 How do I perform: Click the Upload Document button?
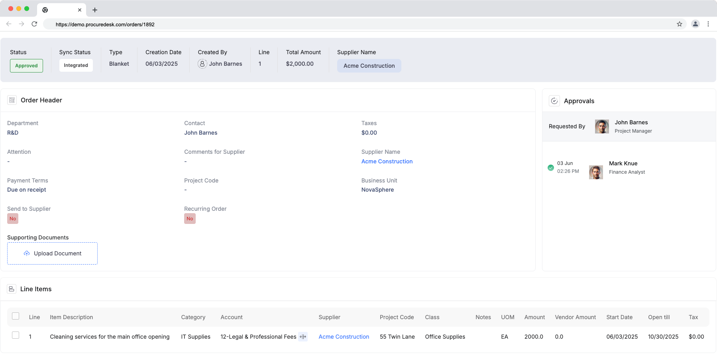point(52,253)
